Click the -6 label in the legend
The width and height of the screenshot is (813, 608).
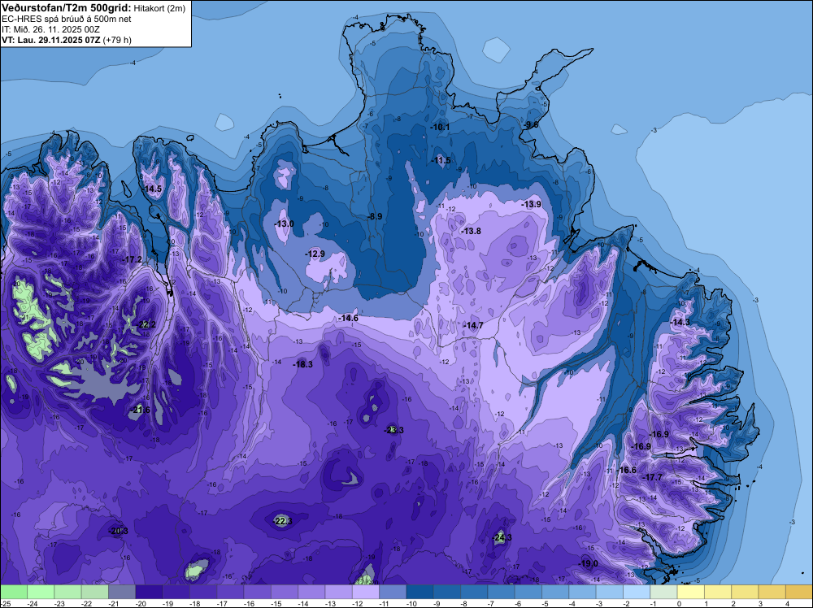[x=518, y=604]
